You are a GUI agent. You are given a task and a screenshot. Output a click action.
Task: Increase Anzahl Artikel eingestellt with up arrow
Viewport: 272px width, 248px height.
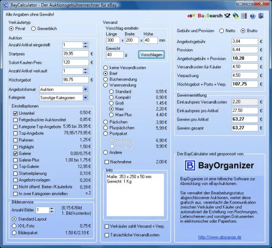click(85, 43)
